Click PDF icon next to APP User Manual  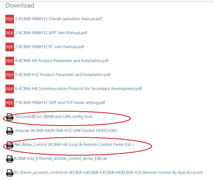[x=10, y=33]
